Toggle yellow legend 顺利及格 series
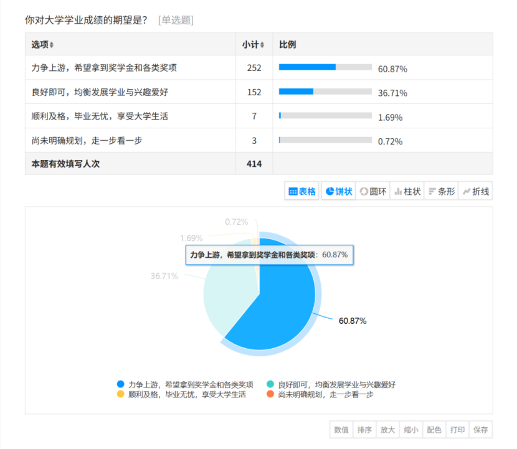 [181, 394]
